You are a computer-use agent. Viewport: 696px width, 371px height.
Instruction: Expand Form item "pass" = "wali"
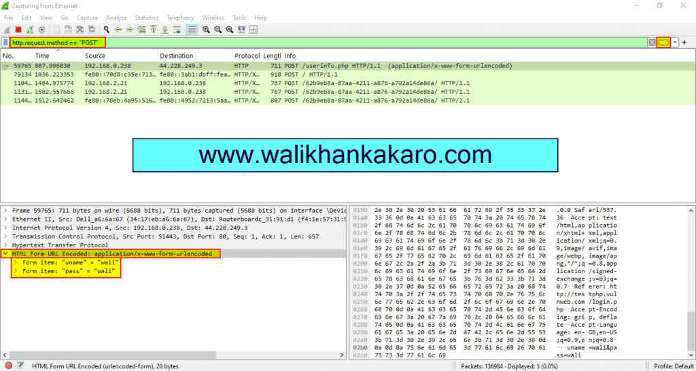pos(16,271)
